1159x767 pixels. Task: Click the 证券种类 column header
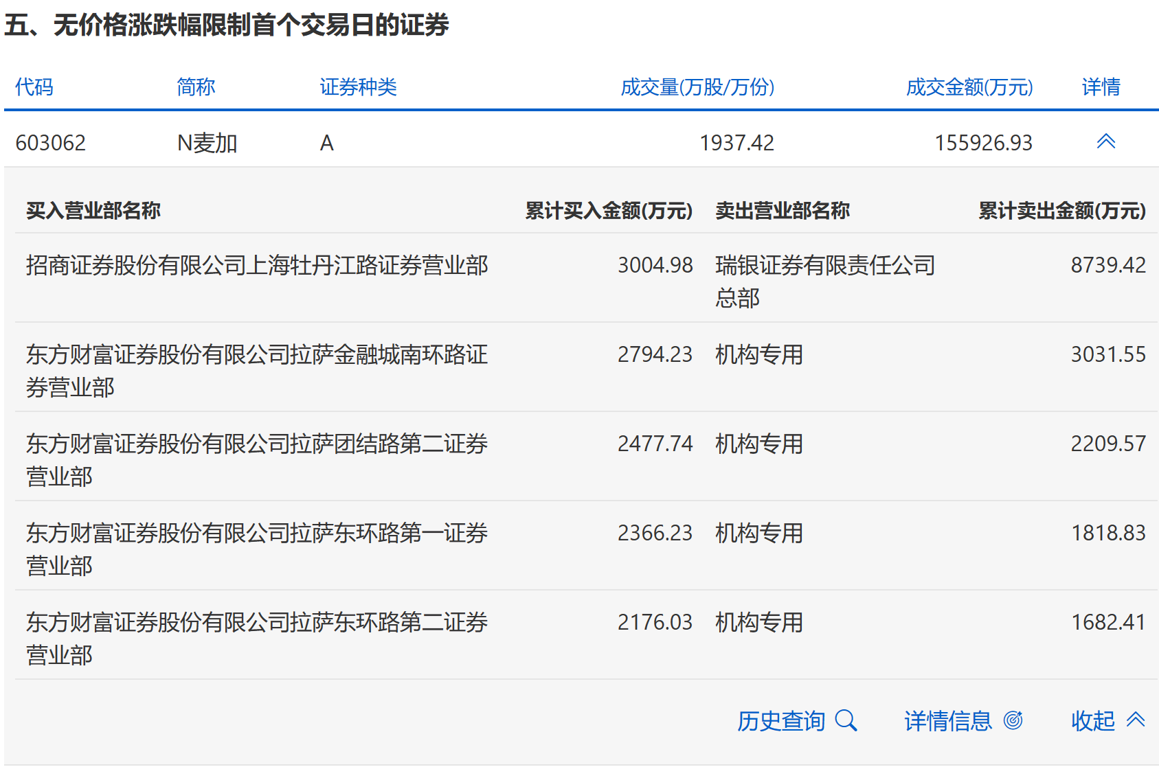point(358,87)
